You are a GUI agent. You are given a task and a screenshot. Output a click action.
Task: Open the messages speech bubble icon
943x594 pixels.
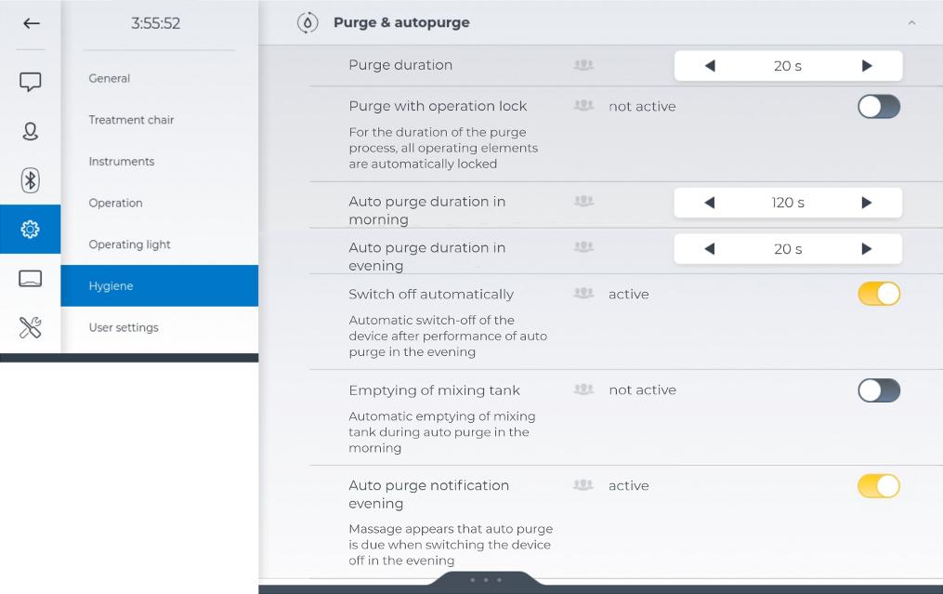click(x=31, y=83)
